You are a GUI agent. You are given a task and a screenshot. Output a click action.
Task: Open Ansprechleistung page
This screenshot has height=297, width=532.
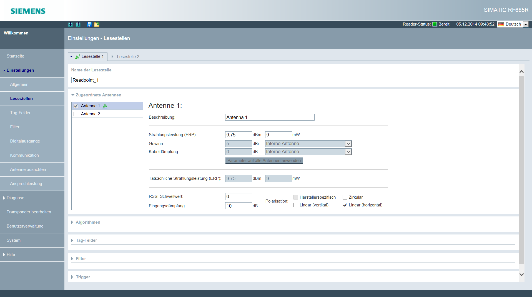point(32,184)
